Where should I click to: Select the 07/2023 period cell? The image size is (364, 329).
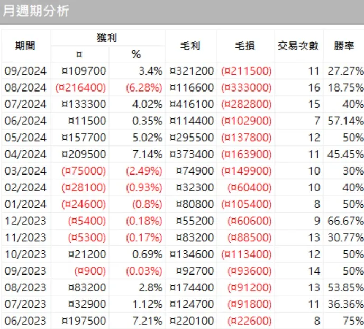click(x=25, y=305)
